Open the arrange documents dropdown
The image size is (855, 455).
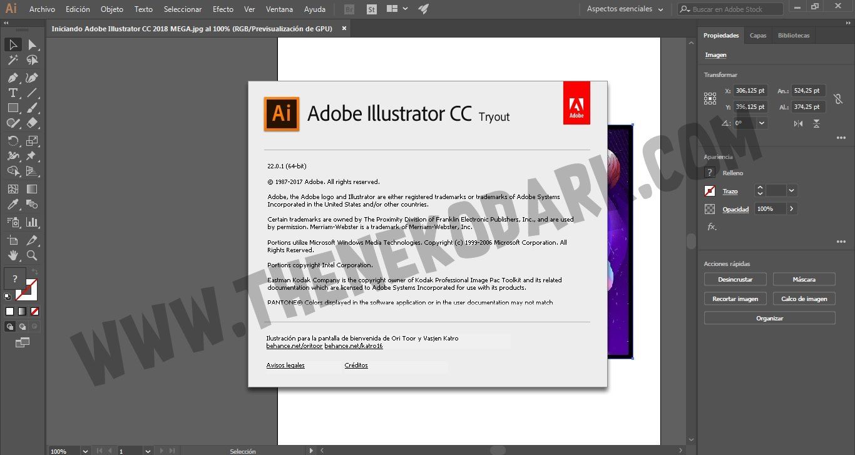click(x=397, y=9)
